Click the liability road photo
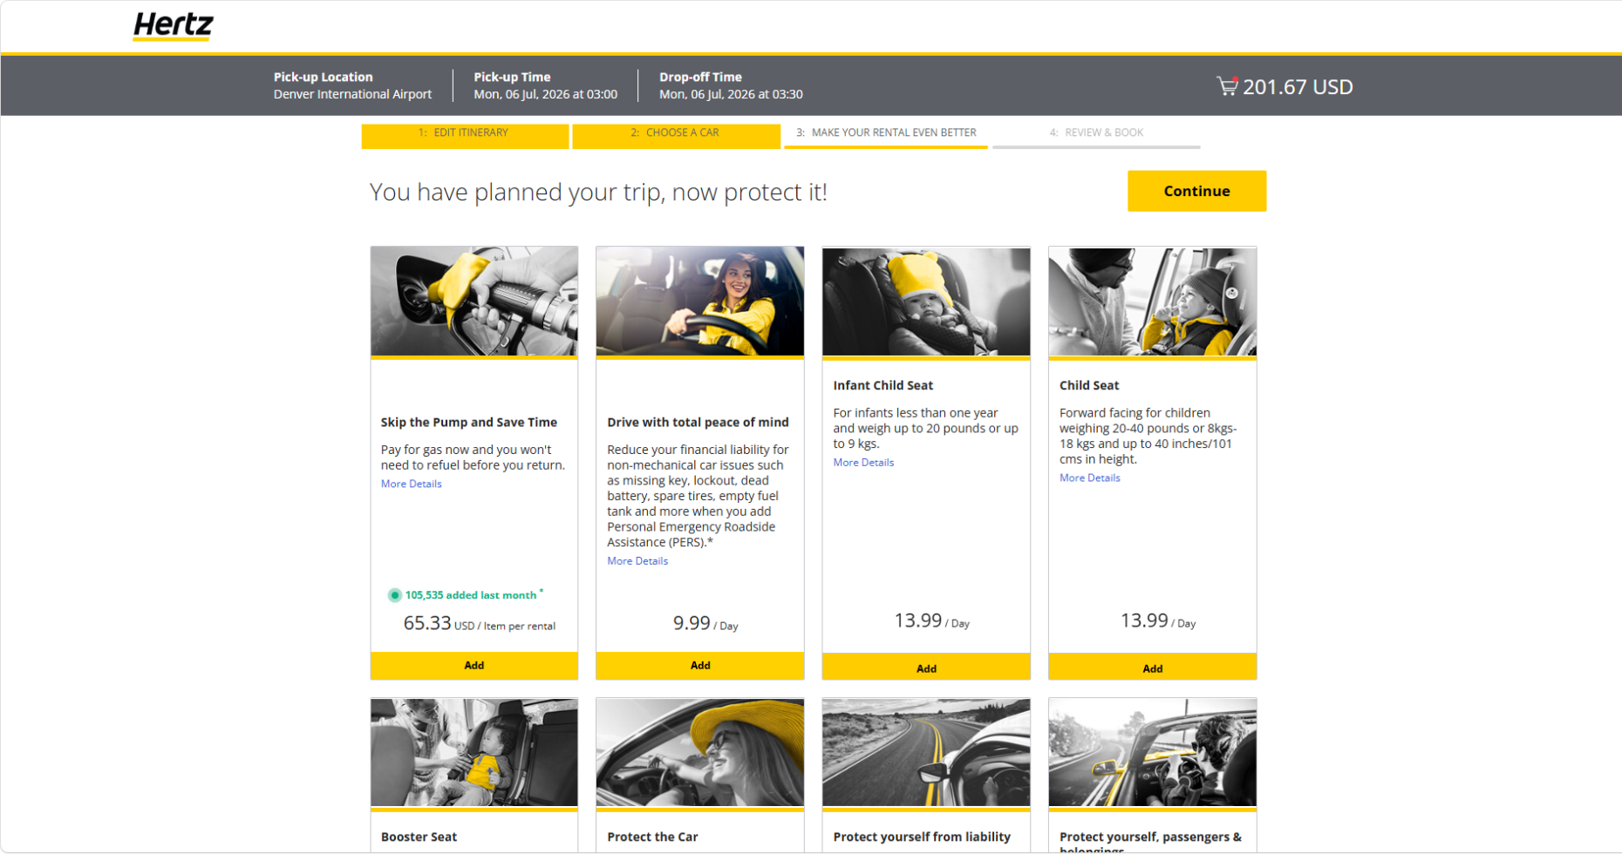Image resolution: width=1622 pixels, height=854 pixels. coord(926,752)
